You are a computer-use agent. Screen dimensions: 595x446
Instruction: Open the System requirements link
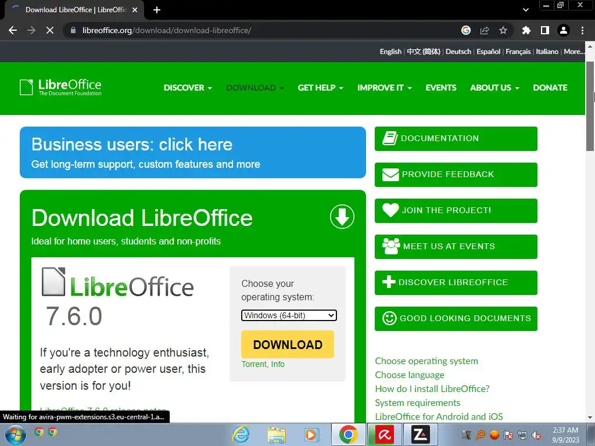(x=417, y=403)
